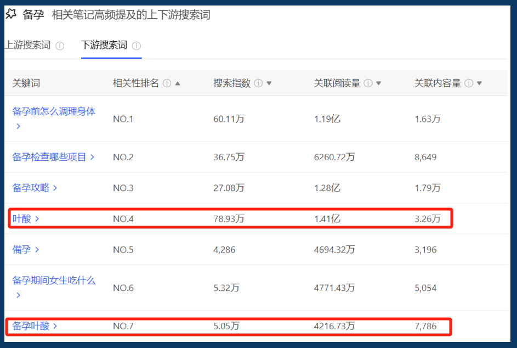Click rank cell NO.6
517x348 pixels.
pos(123,288)
